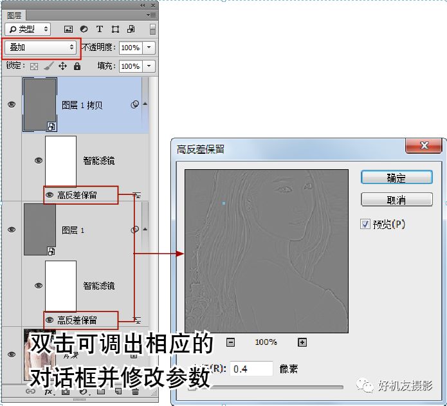This screenshot has width=447, height=406.
Task: Select smart filter mask of 图层 1
Action: (60, 286)
